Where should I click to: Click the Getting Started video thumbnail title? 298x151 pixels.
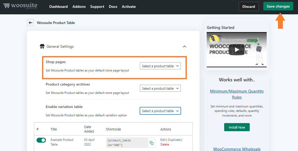(236, 40)
